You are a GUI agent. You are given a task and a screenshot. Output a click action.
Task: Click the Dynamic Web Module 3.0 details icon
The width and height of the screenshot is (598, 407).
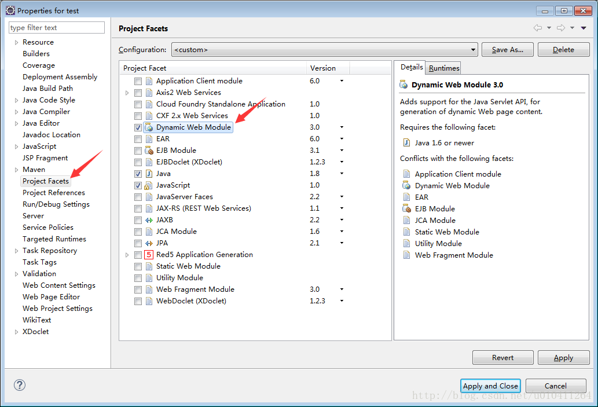(x=403, y=85)
